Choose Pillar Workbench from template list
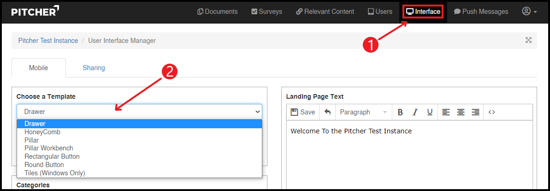Image resolution: width=550 pixels, height=191 pixels. click(49, 148)
